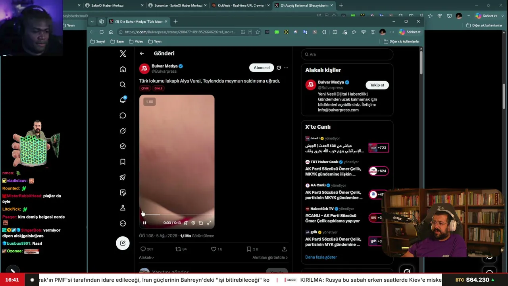
Task: Favorite this page with star icon
Action: point(258,32)
